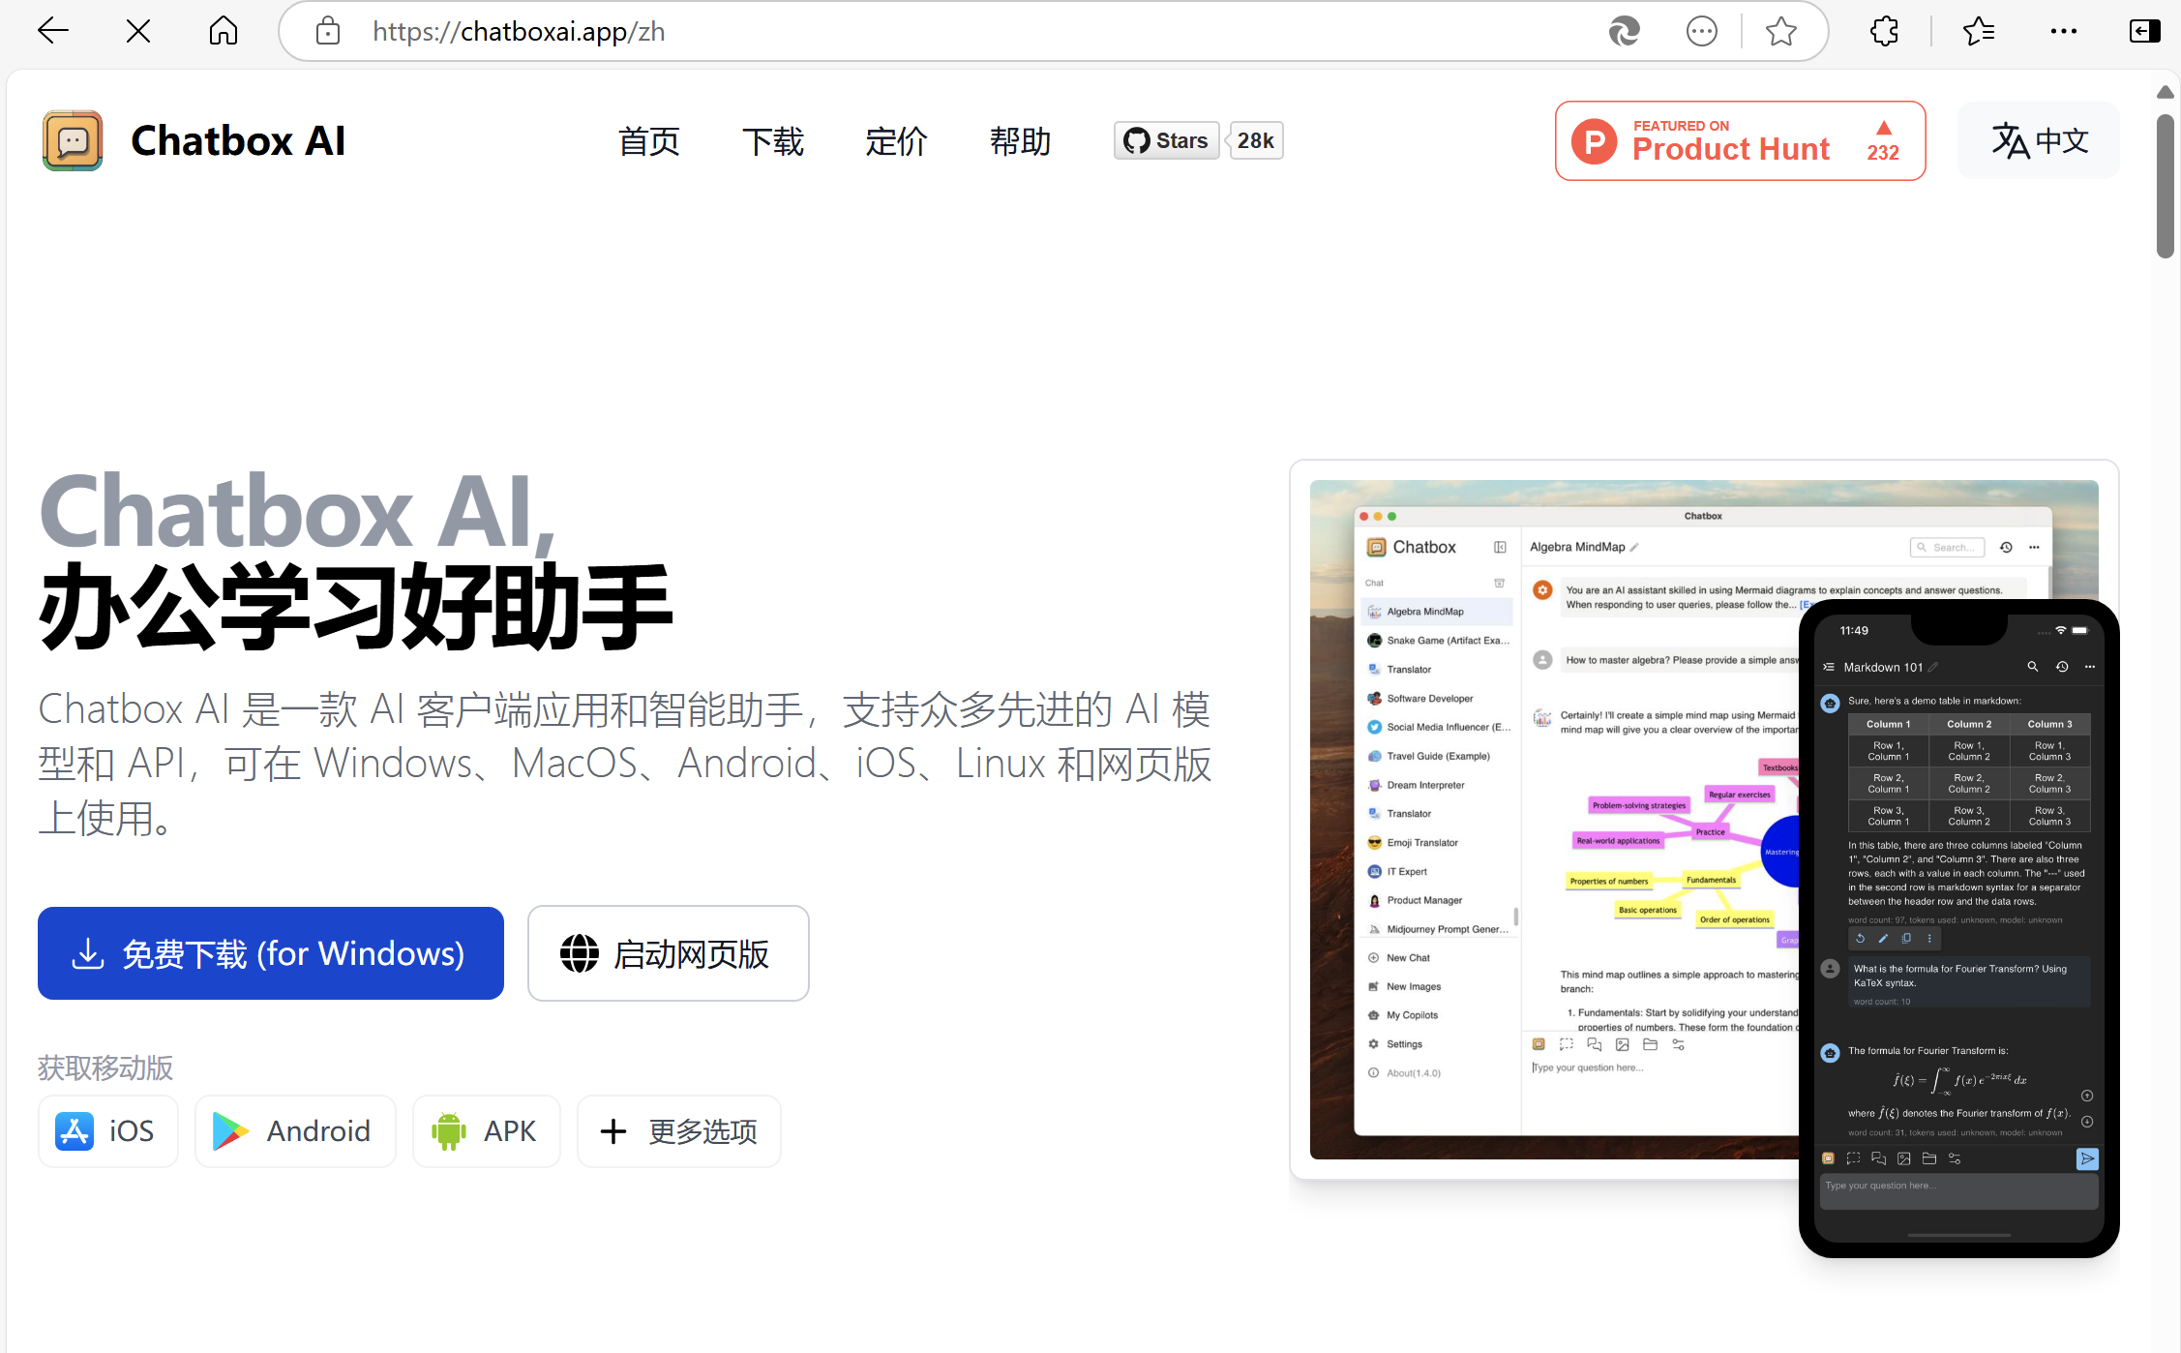The image size is (2181, 1353).
Task: Click the browser home icon
Action: point(224,31)
